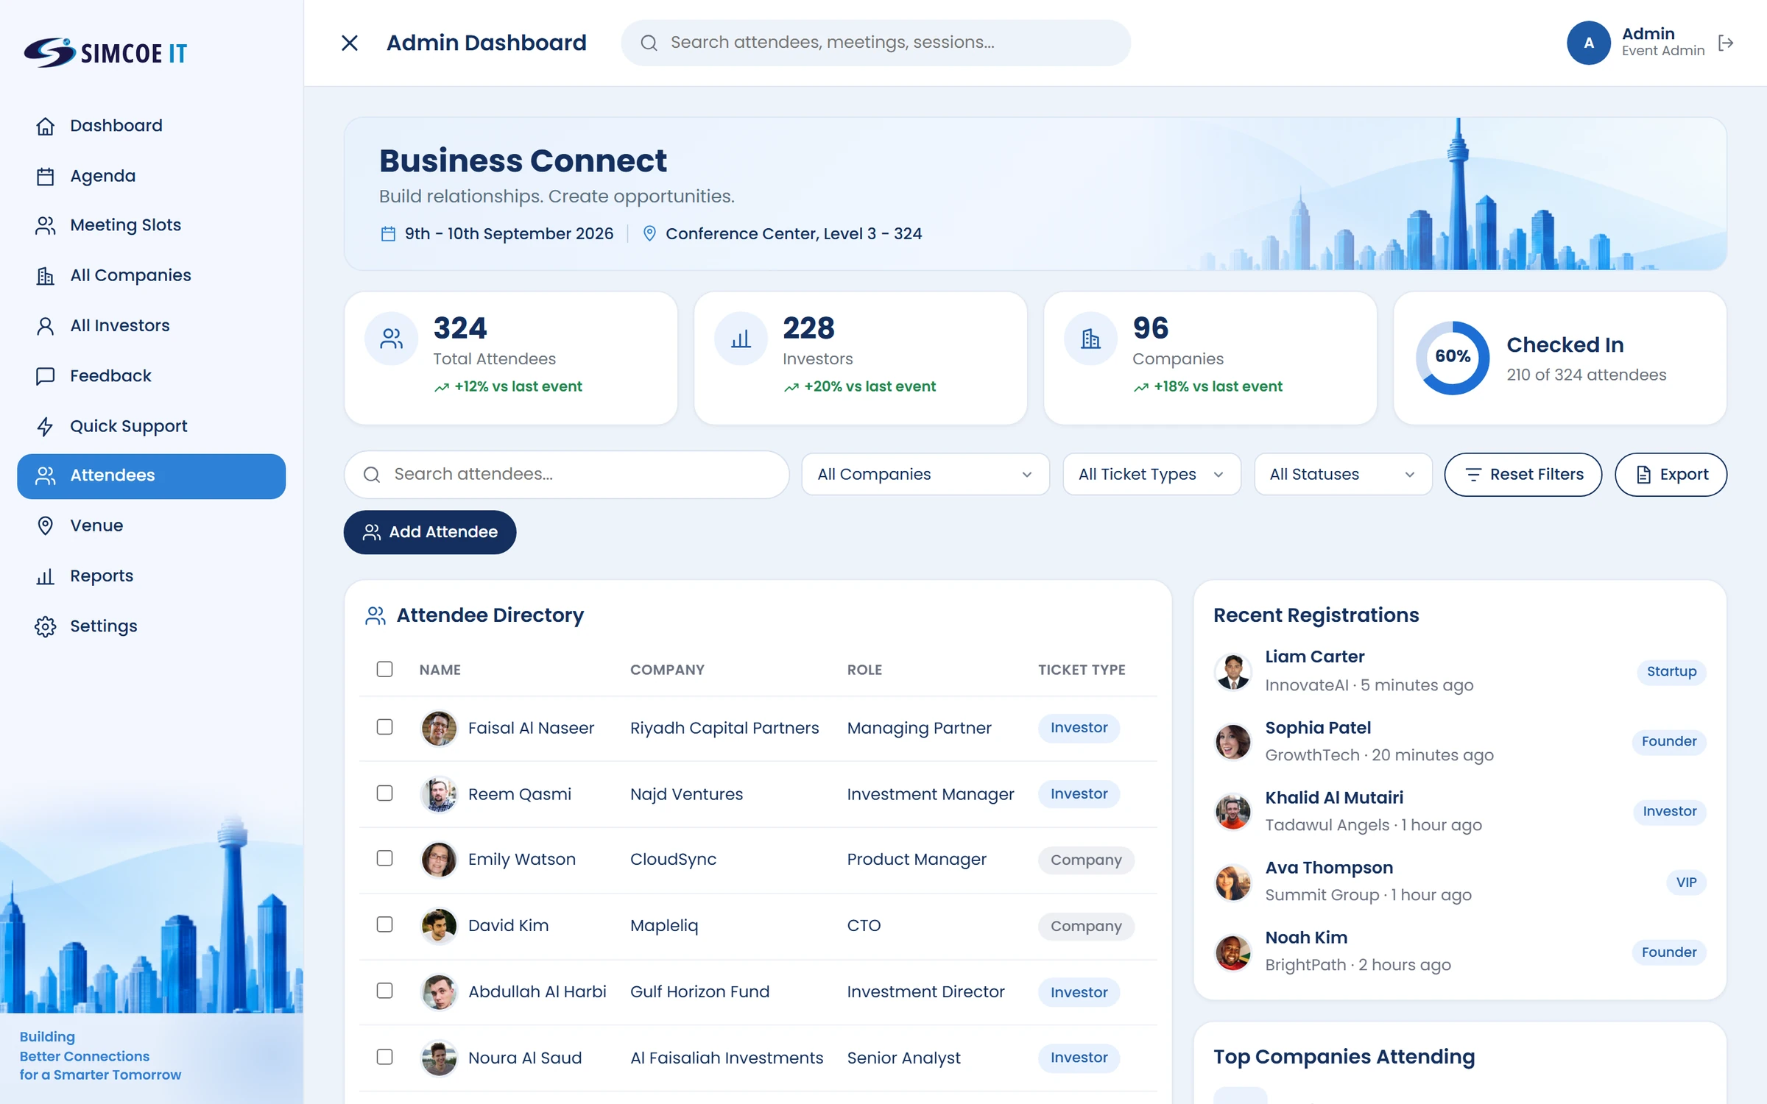Click the calendar icon by event date

coord(388,234)
